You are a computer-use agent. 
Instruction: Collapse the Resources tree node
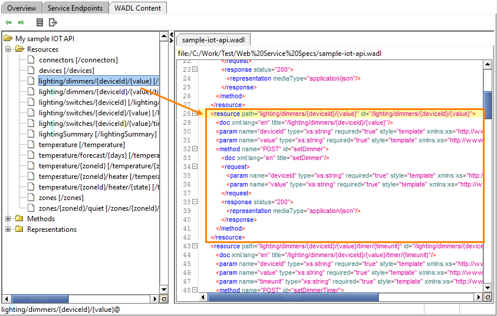click(8, 49)
